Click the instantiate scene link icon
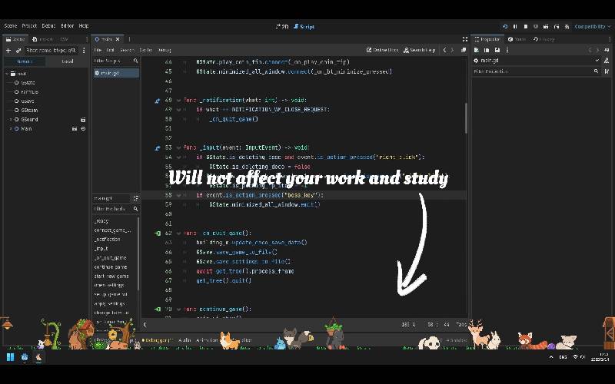The image size is (615, 384). point(18,50)
